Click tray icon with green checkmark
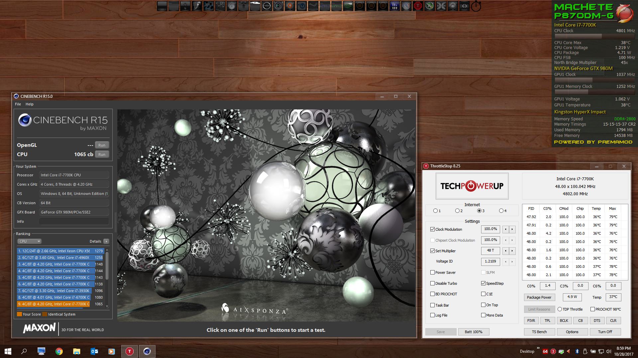 tap(561, 351)
